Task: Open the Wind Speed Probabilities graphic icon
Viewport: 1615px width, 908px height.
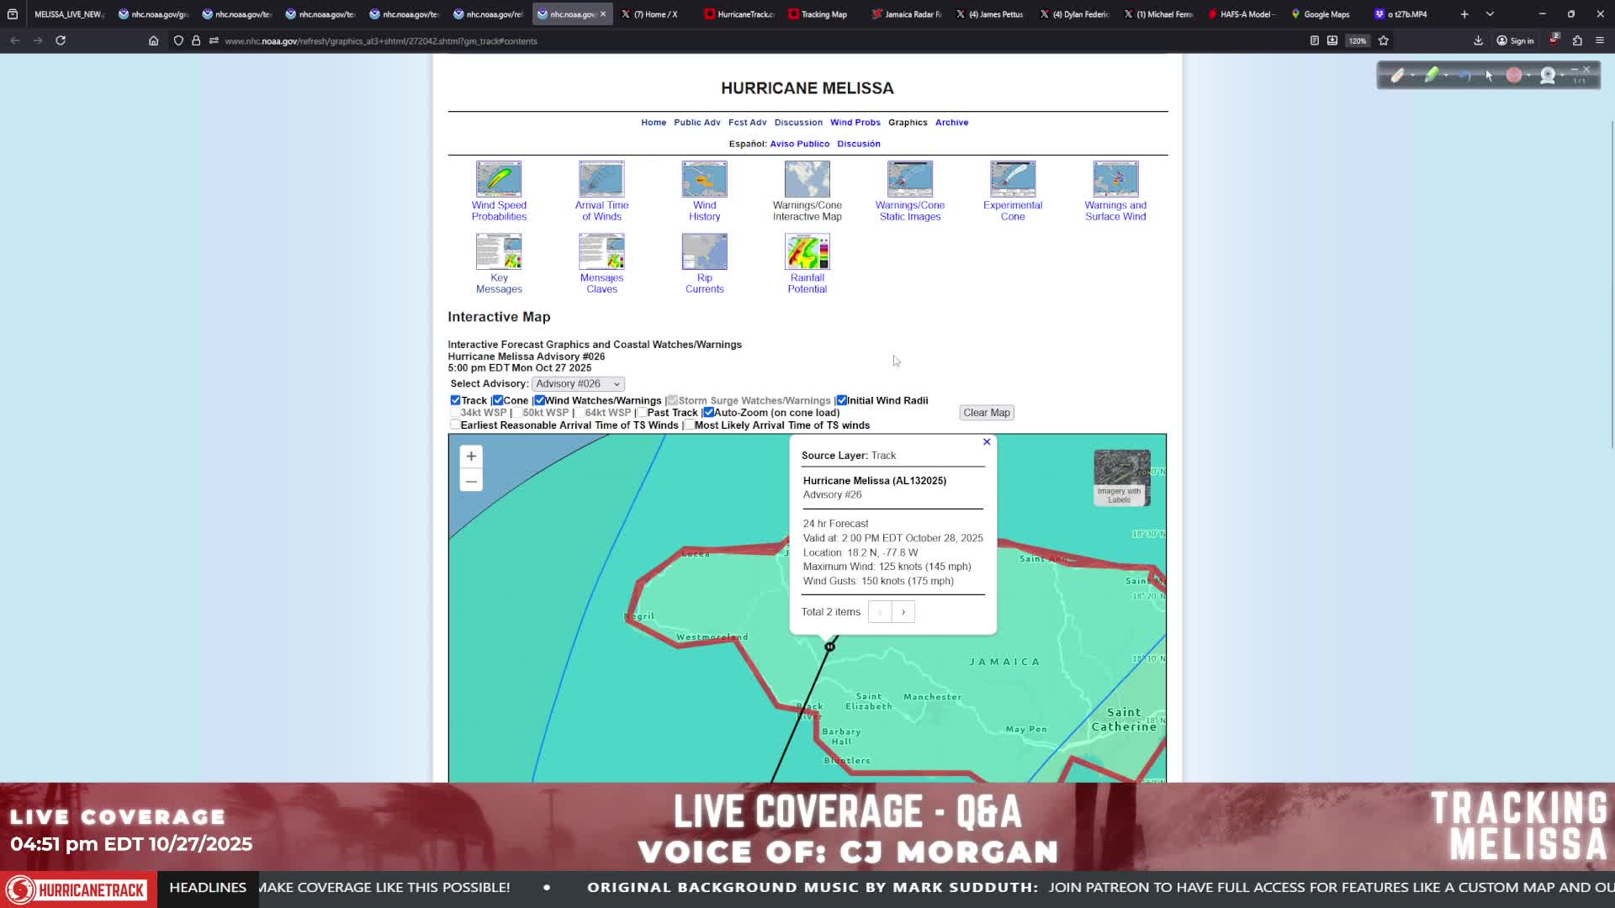Action: click(499, 178)
